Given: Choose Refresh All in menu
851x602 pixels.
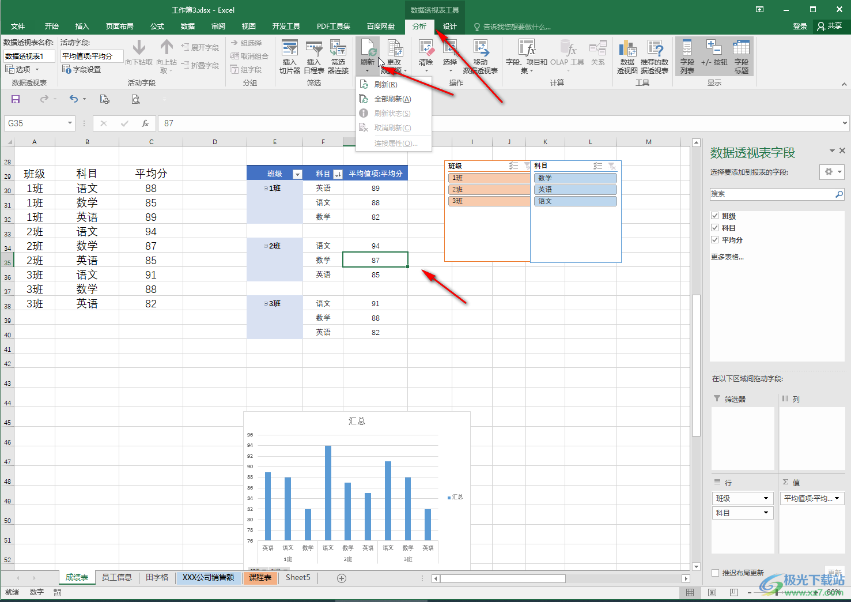Looking at the screenshot, I should click(394, 99).
